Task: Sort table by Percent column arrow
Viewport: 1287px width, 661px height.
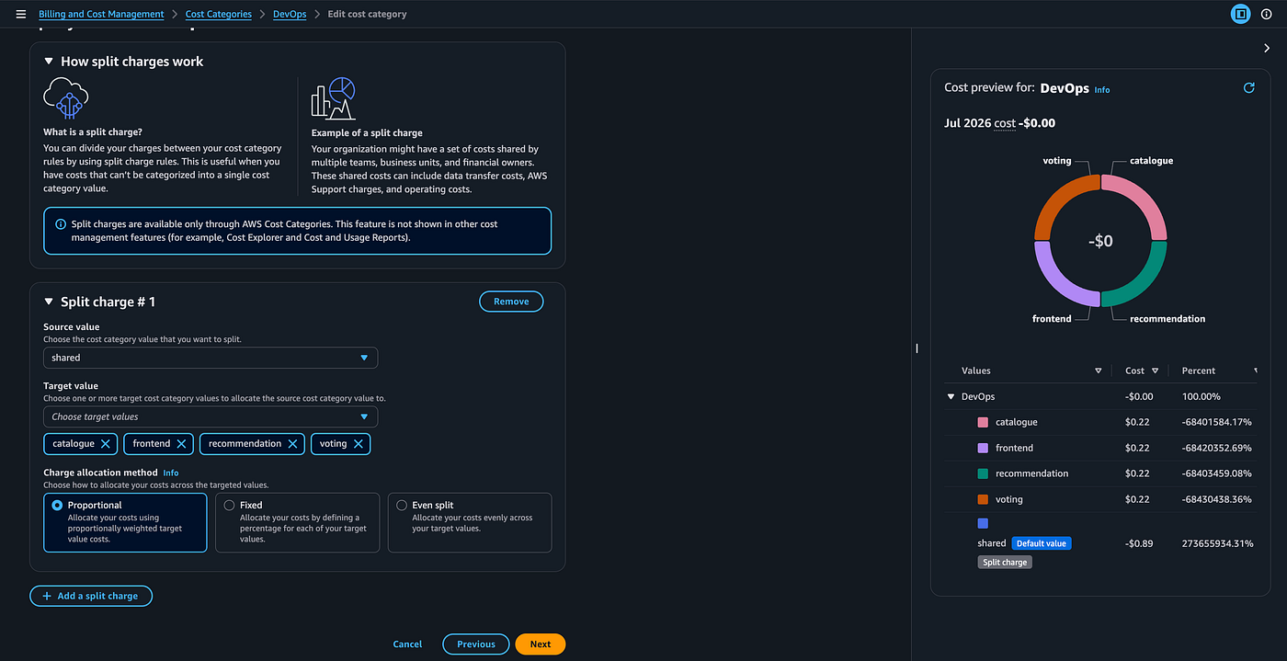Action: pos(1256,370)
